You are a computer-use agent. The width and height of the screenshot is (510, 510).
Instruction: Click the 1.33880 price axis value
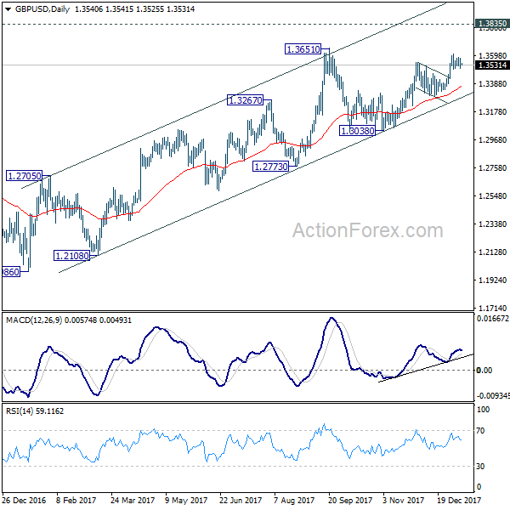coord(492,84)
